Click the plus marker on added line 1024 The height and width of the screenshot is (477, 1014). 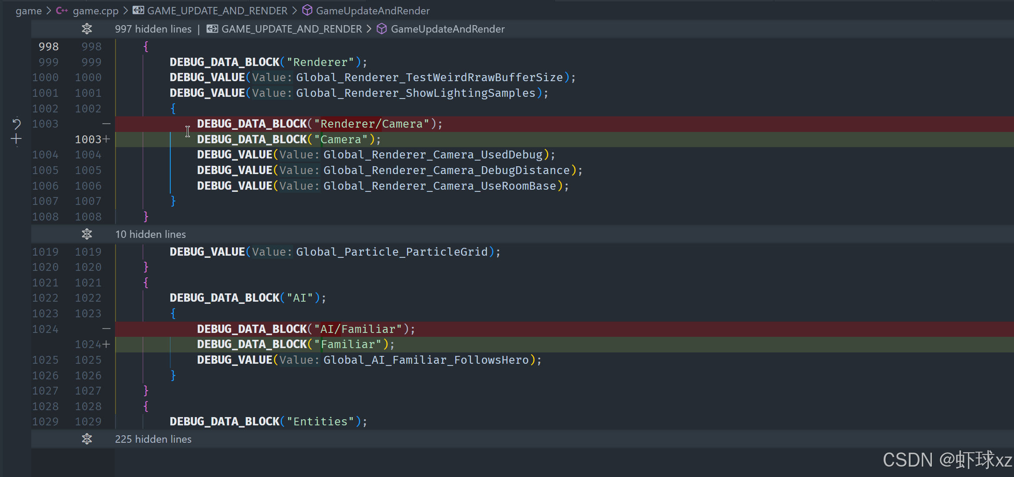coord(106,345)
